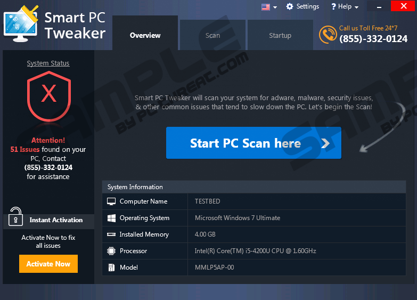Click the red shield X status icon
Image resolution: width=417 pixels, height=300 pixels.
pos(49,96)
